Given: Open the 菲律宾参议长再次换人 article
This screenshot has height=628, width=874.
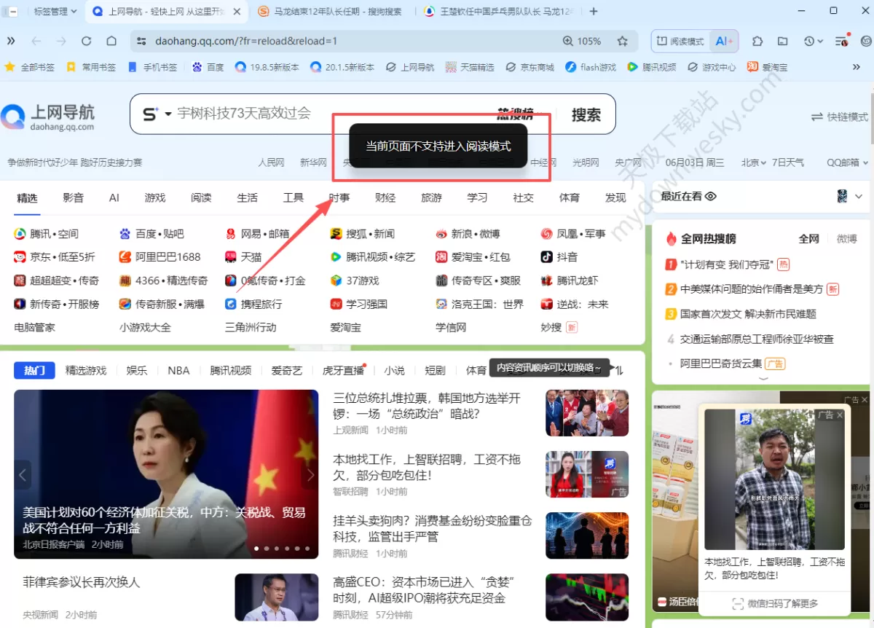Looking at the screenshot, I should [x=82, y=582].
